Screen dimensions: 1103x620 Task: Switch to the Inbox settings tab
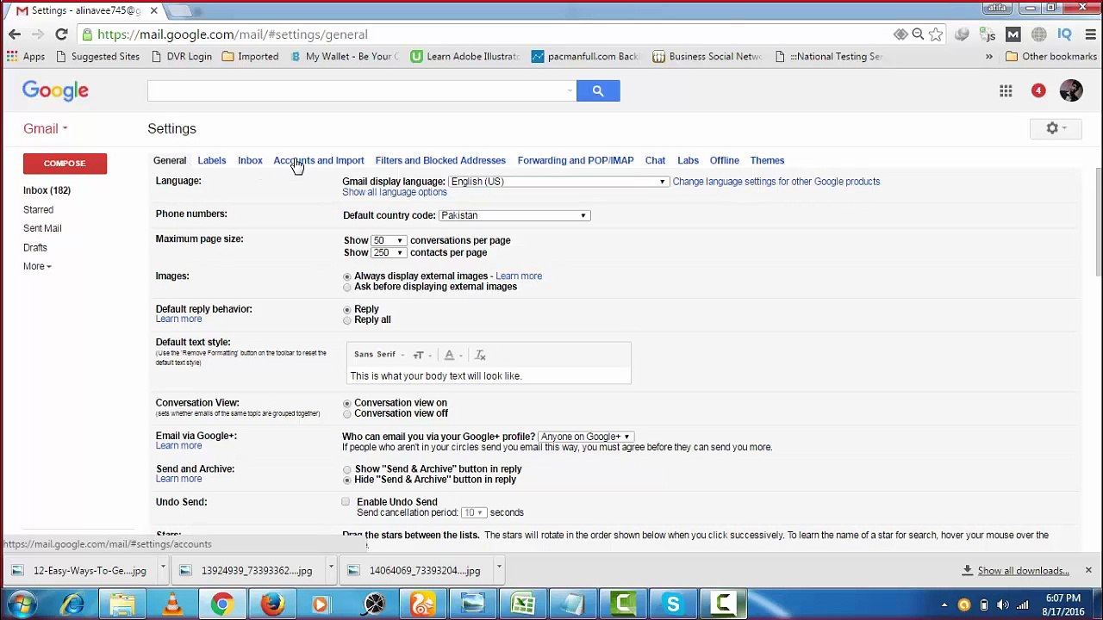coord(250,160)
